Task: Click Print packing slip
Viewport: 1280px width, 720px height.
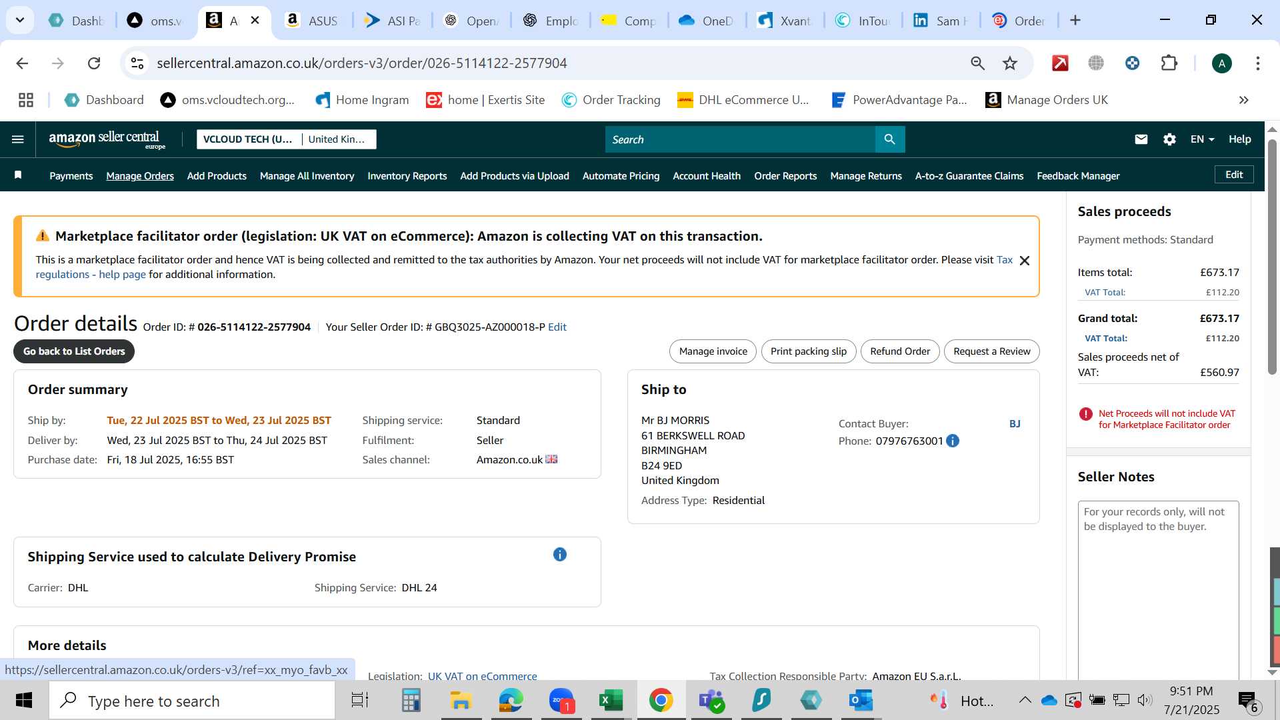Action: (808, 351)
